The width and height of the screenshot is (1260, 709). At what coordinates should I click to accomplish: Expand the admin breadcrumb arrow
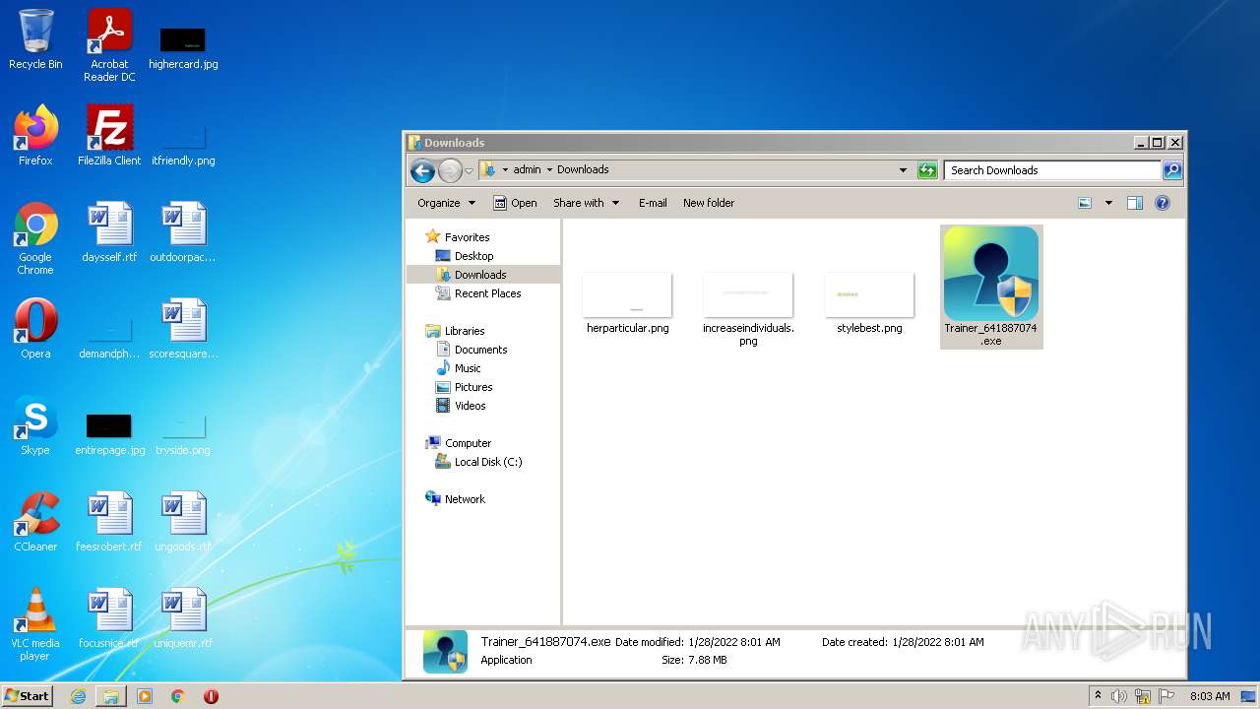point(549,169)
